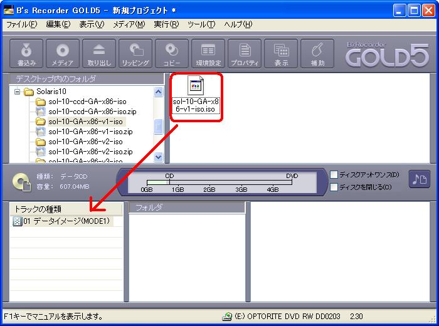Open the ツール(T) menu
The width and height of the screenshot is (439, 326).
pos(201,24)
